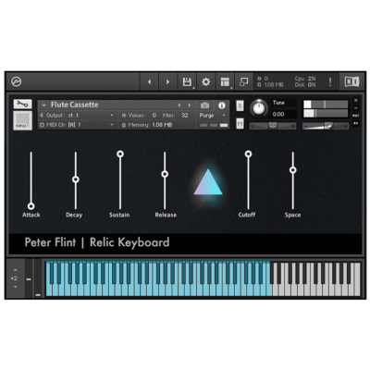Go to next preset with header right arrow

coord(168,82)
